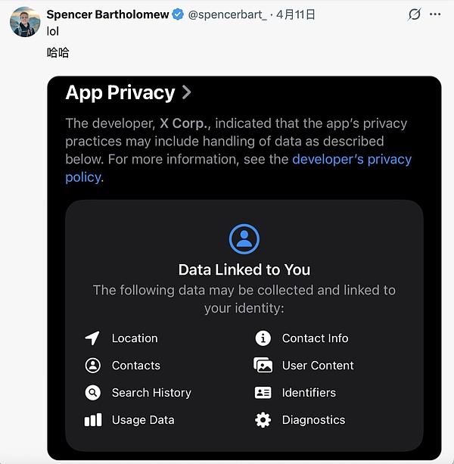Screen dimensions: 454x464
Task: Click the Identifiers ID card icon
Action: click(263, 393)
